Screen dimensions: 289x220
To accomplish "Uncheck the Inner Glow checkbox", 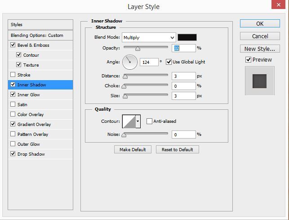I will click(x=13, y=94).
